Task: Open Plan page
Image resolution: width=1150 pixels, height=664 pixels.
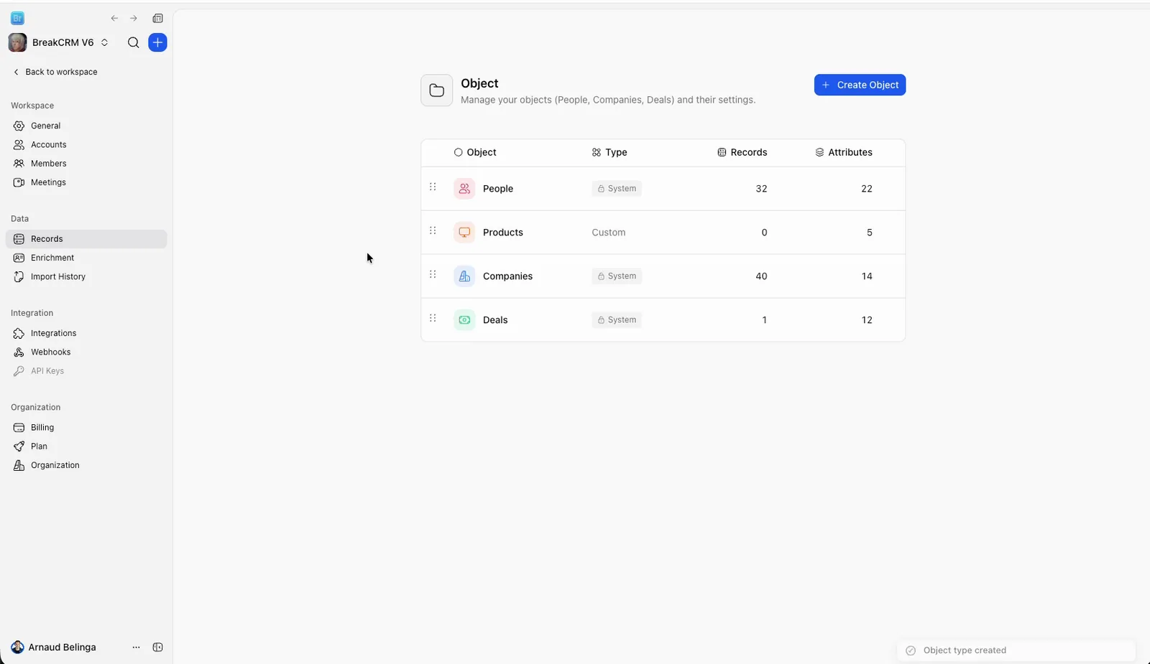Action: (x=86, y=446)
